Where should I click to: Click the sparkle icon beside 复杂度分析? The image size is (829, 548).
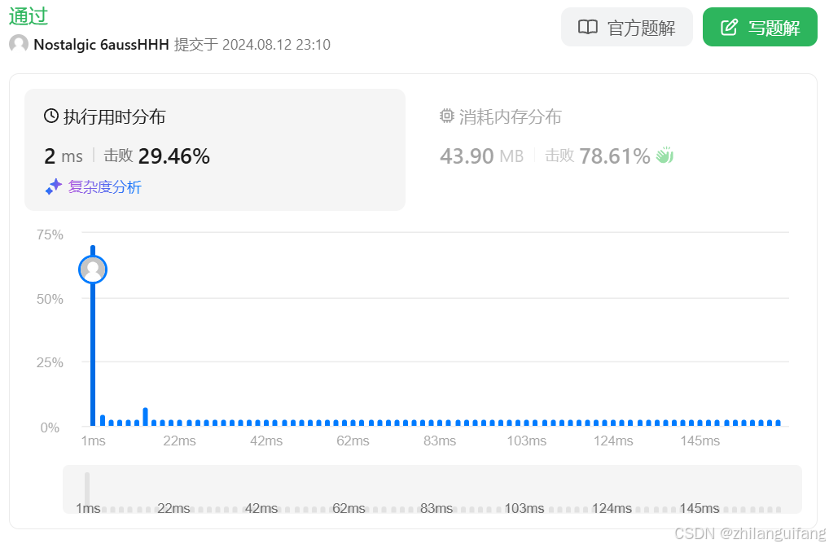(54, 186)
